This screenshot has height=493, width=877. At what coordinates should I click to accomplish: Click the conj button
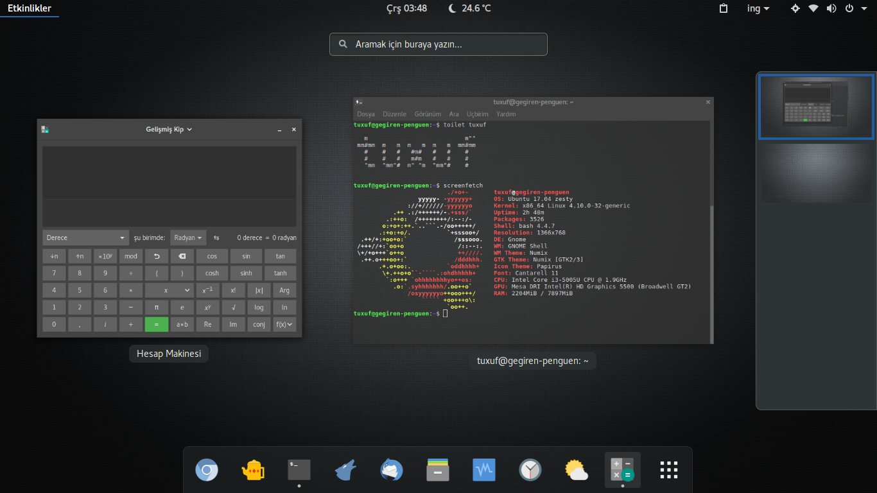(x=259, y=324)
